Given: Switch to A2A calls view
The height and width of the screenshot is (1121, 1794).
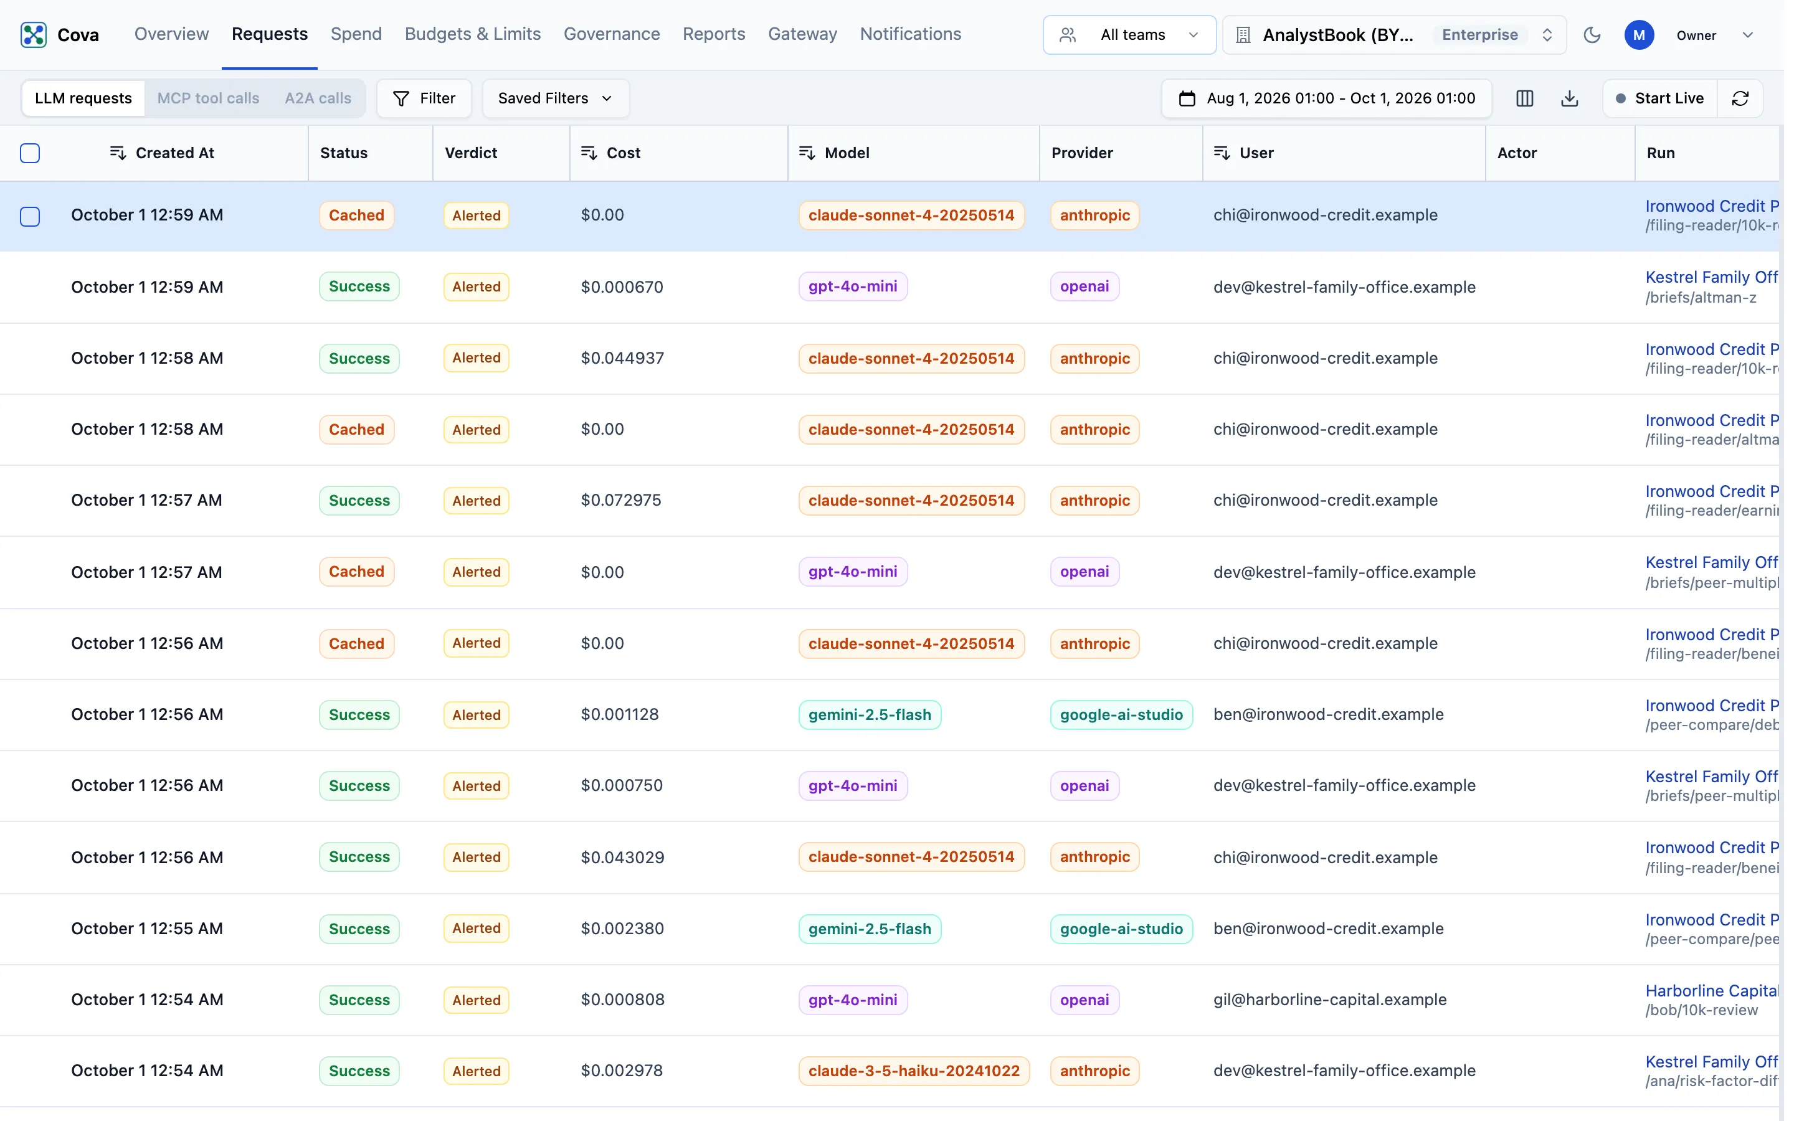Looking at the screenshot, I should pyautogui.click(x=318, y=98).
